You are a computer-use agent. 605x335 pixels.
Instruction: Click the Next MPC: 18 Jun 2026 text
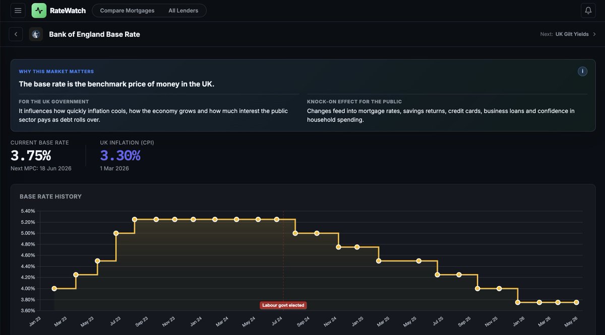tap(41, 169)
